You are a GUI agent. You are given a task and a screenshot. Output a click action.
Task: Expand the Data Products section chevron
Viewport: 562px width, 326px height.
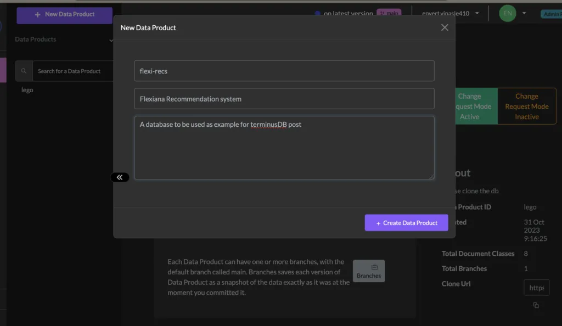click(111, 40)
